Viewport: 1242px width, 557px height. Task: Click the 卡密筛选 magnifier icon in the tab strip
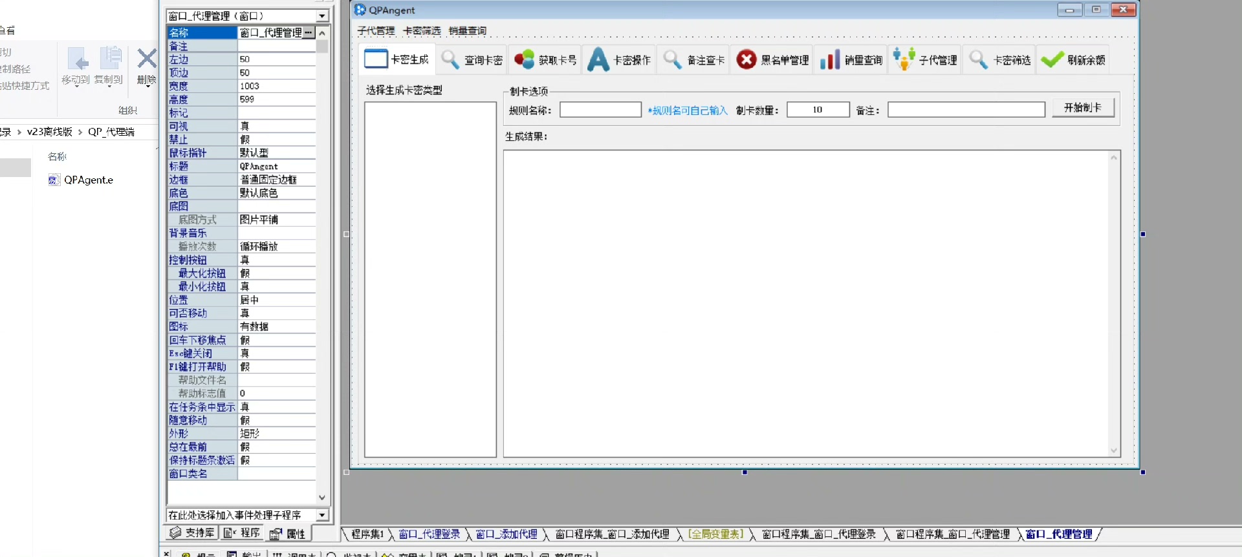click(979, 59)
